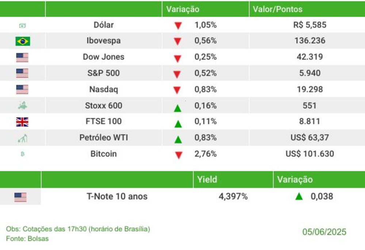Click the US flag beside T-Note 10 anos
The height and width of the screenshot is (250, 365).
(x=20, y=197)
